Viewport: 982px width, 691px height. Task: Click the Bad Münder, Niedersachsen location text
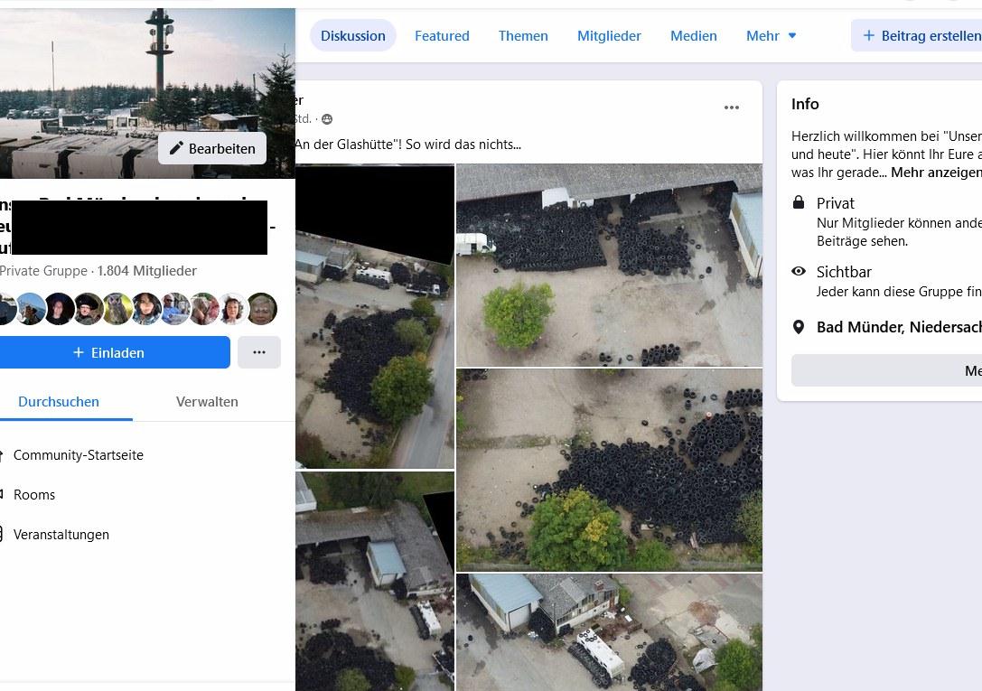pos(899,327)
